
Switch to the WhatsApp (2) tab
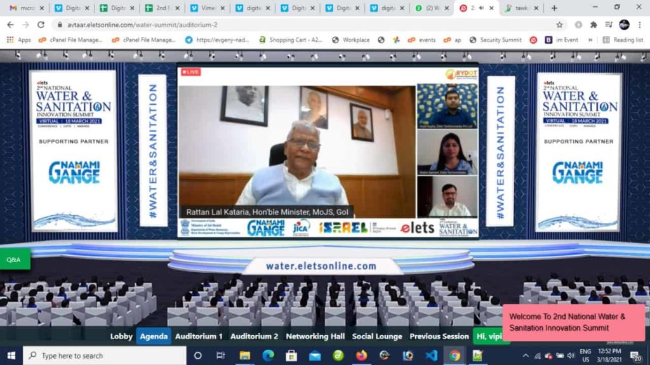(x=432, y=8)
